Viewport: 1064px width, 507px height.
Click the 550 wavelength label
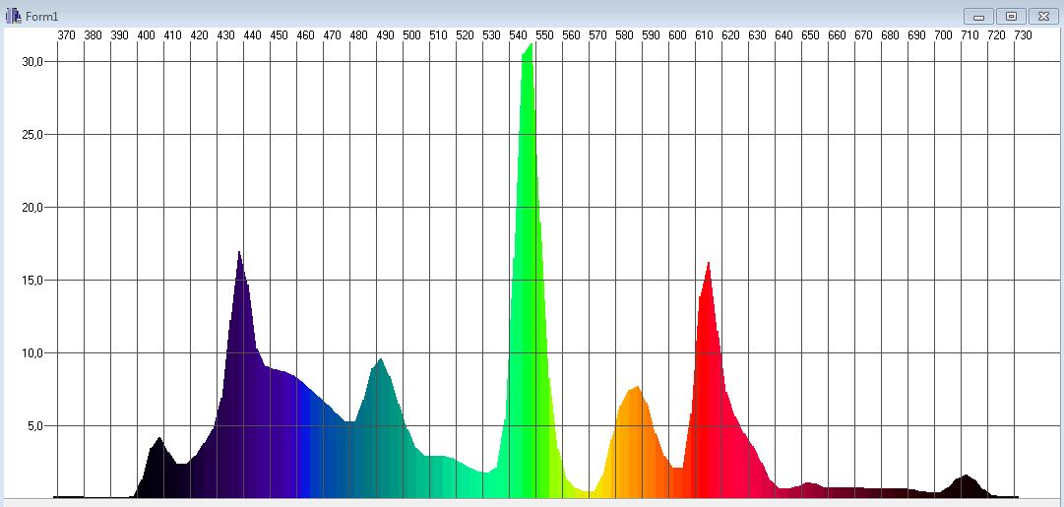544,35
